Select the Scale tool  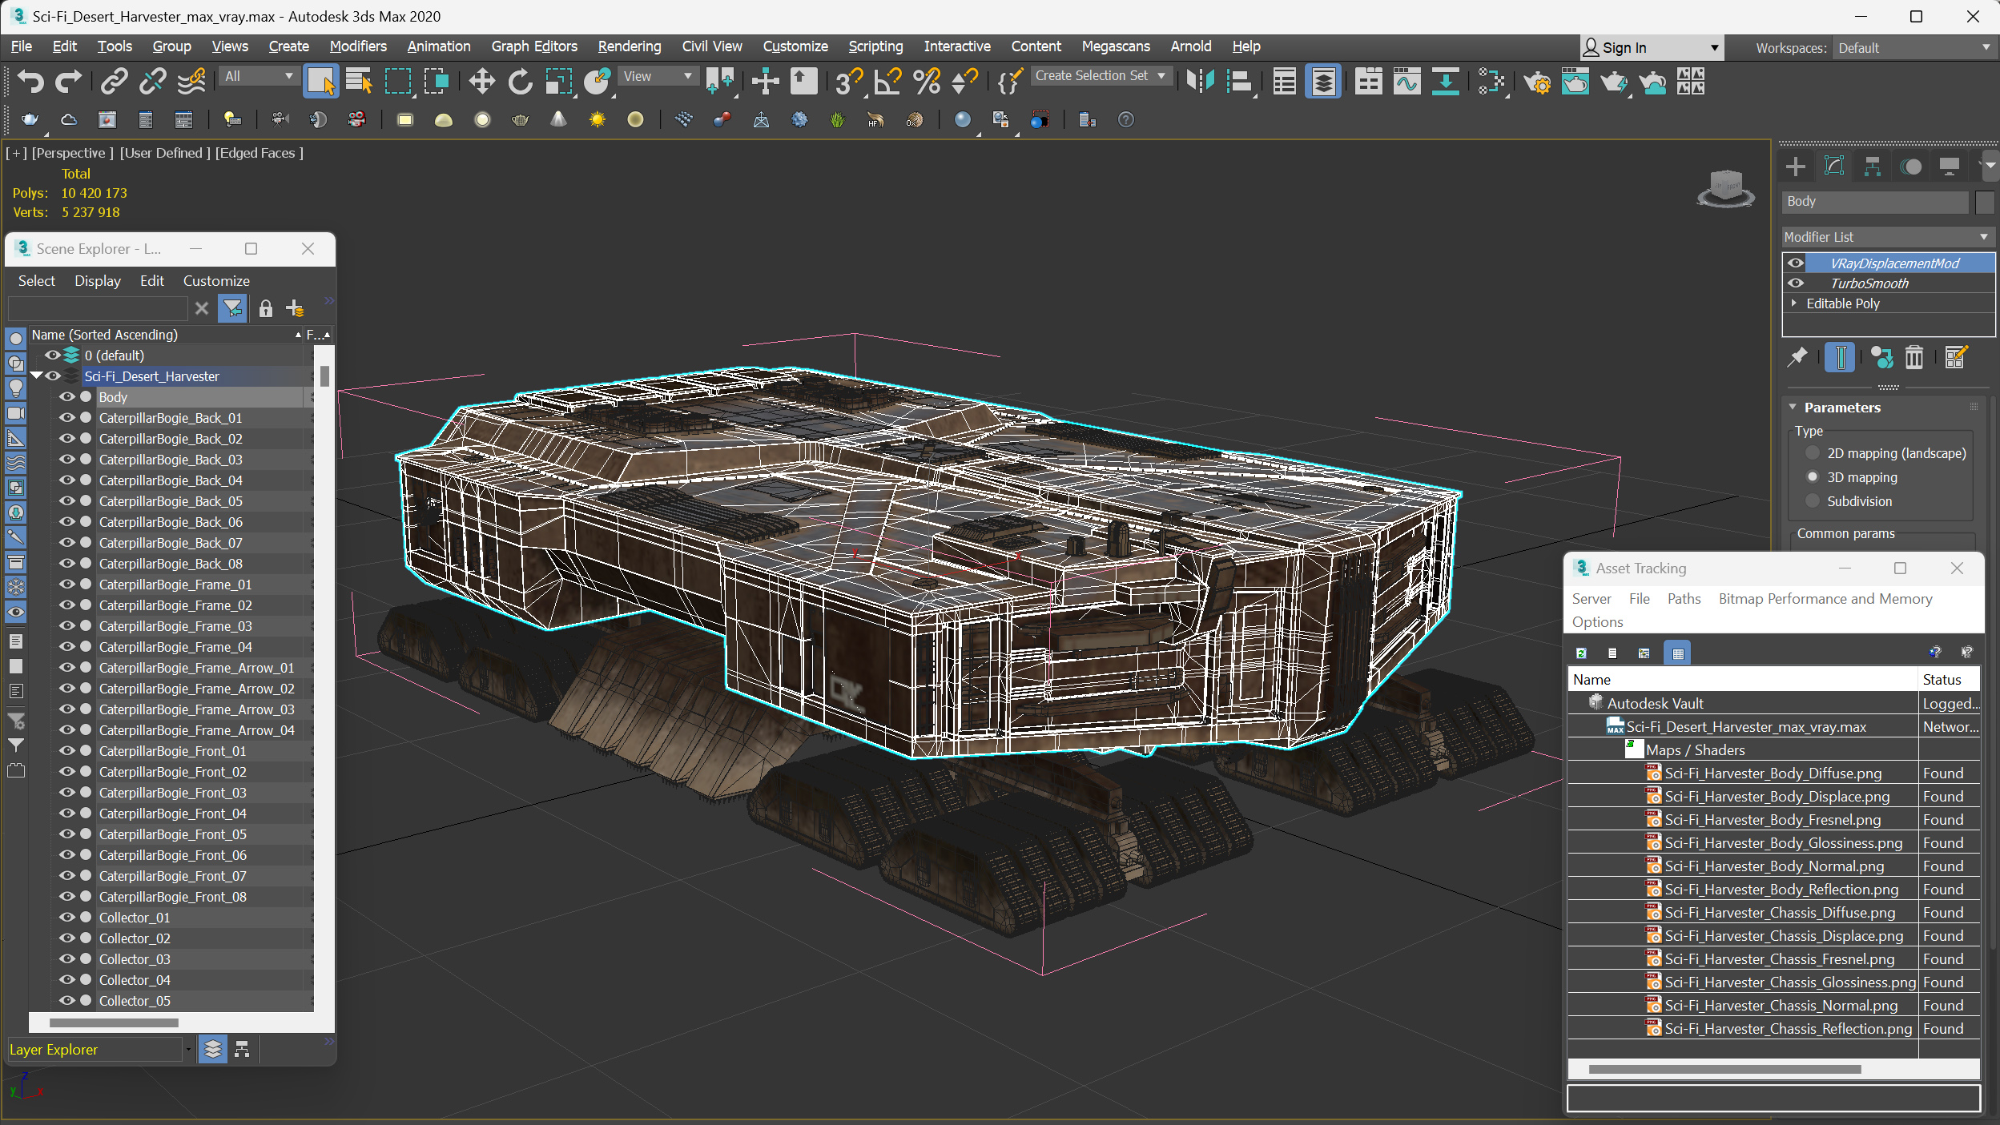pos(558,81)
